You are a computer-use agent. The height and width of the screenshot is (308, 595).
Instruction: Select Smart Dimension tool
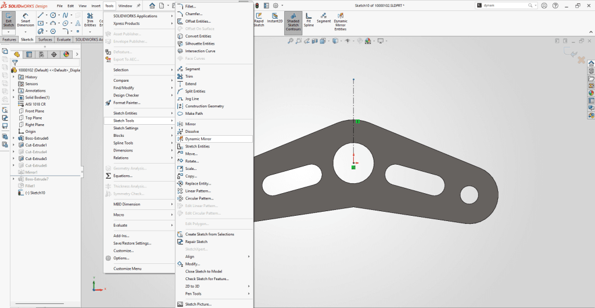[26, 20]
